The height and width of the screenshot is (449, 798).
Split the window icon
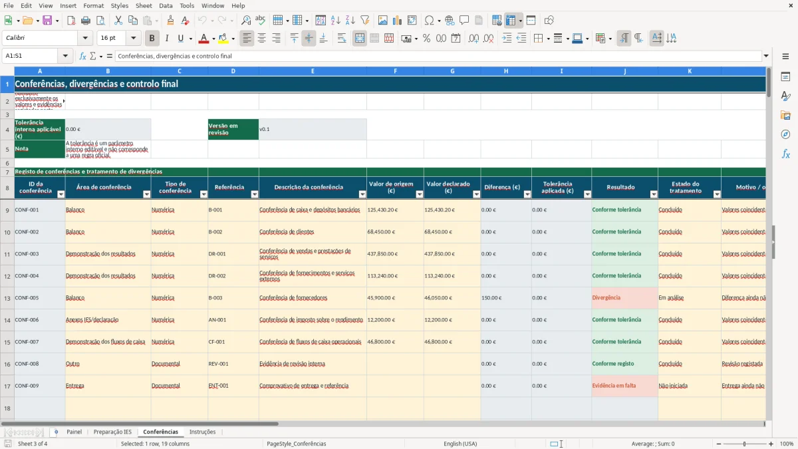click(x=531, y=21)
